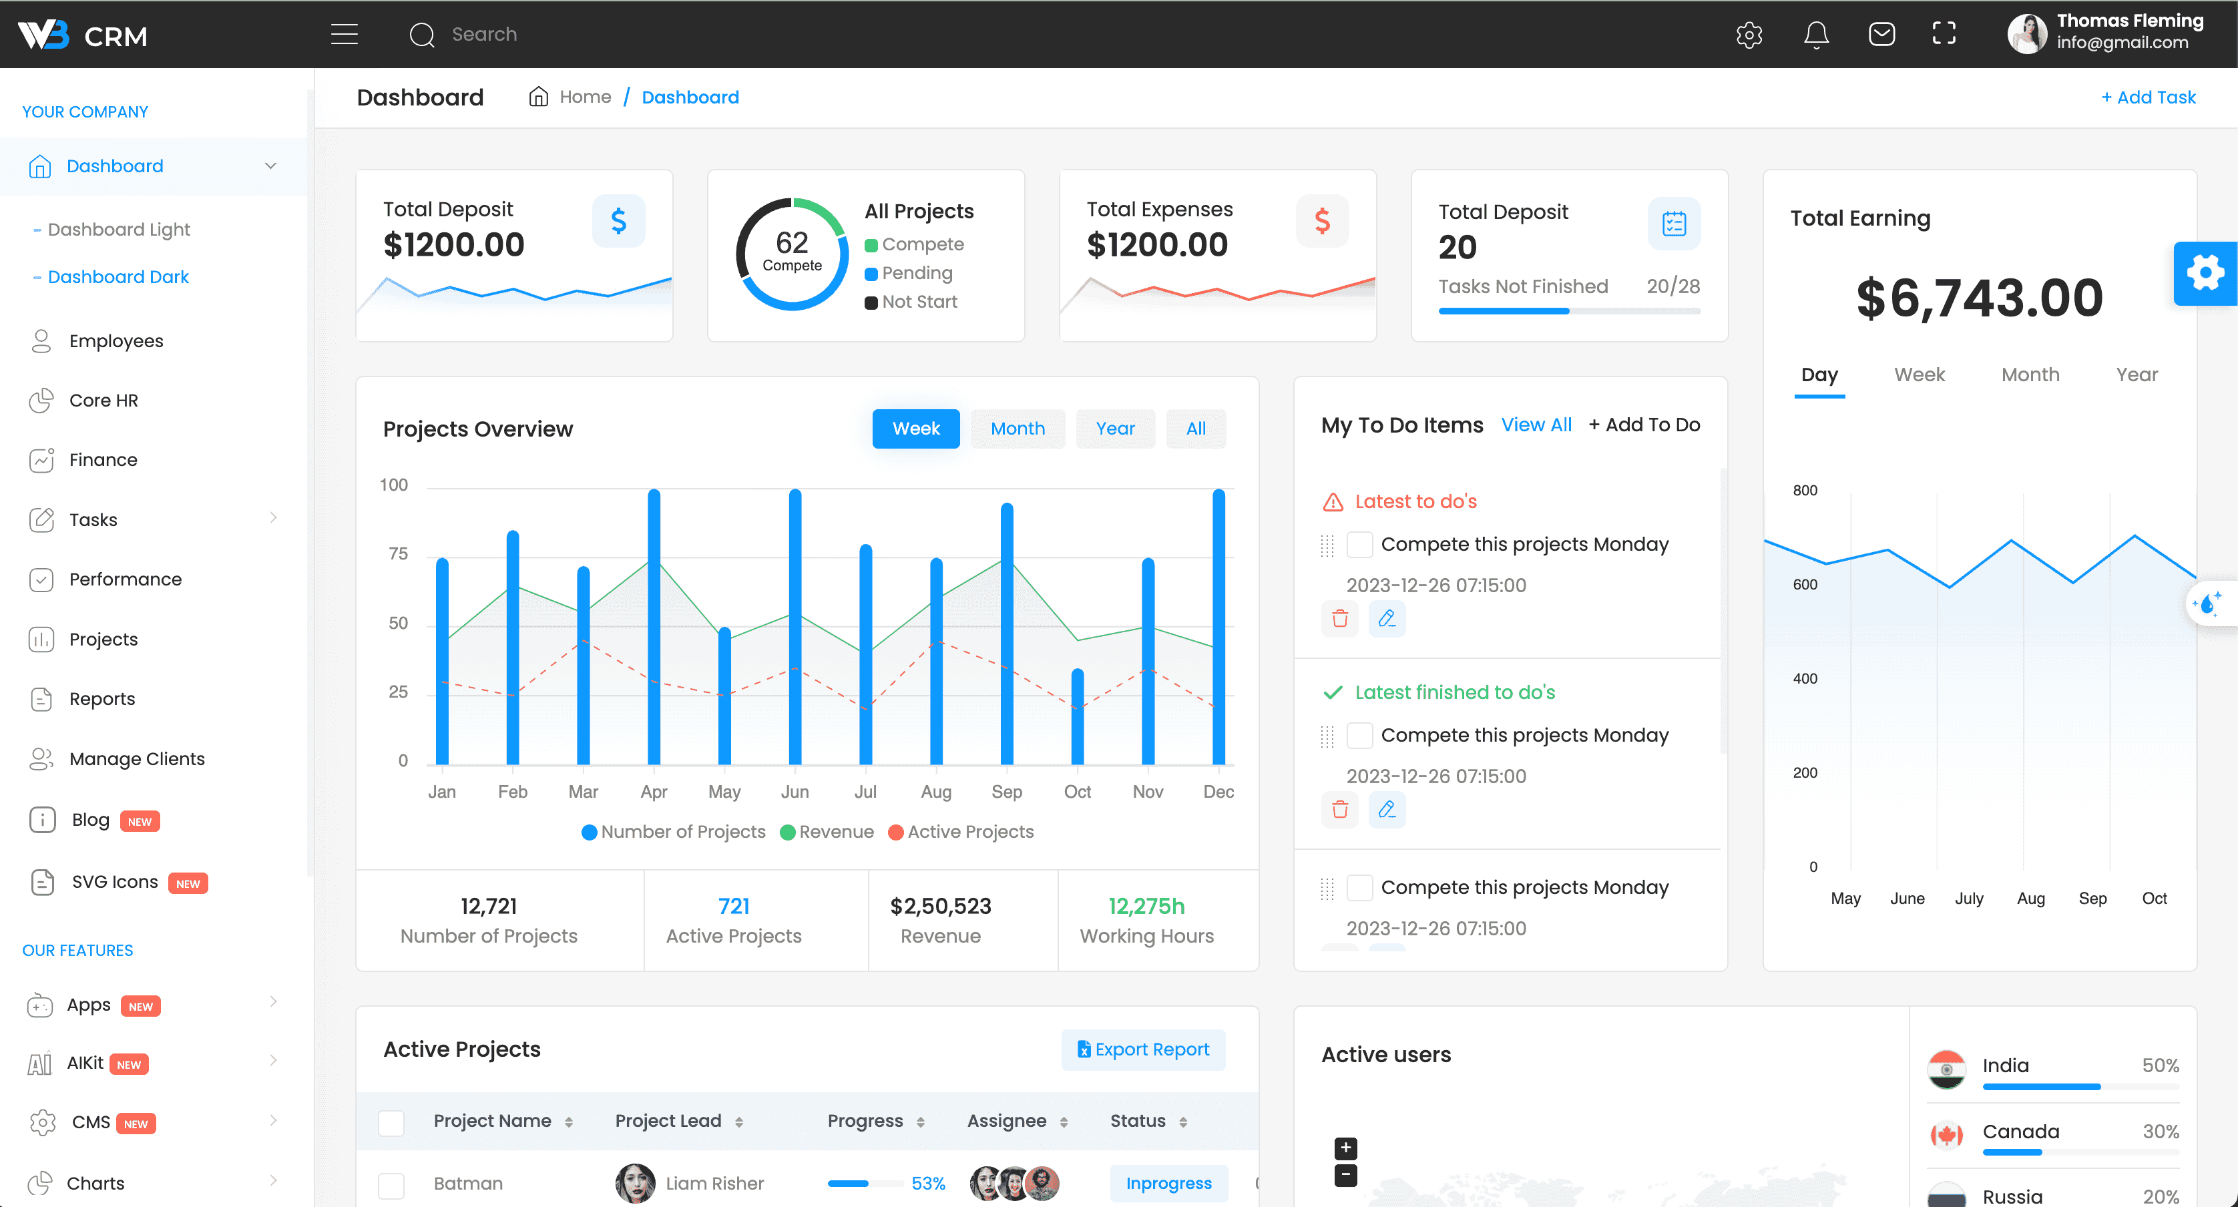Viewport: 2238px width, 1207px height.
Task: Expand the CMS sidebar submenu
Action: (274, 1120)
